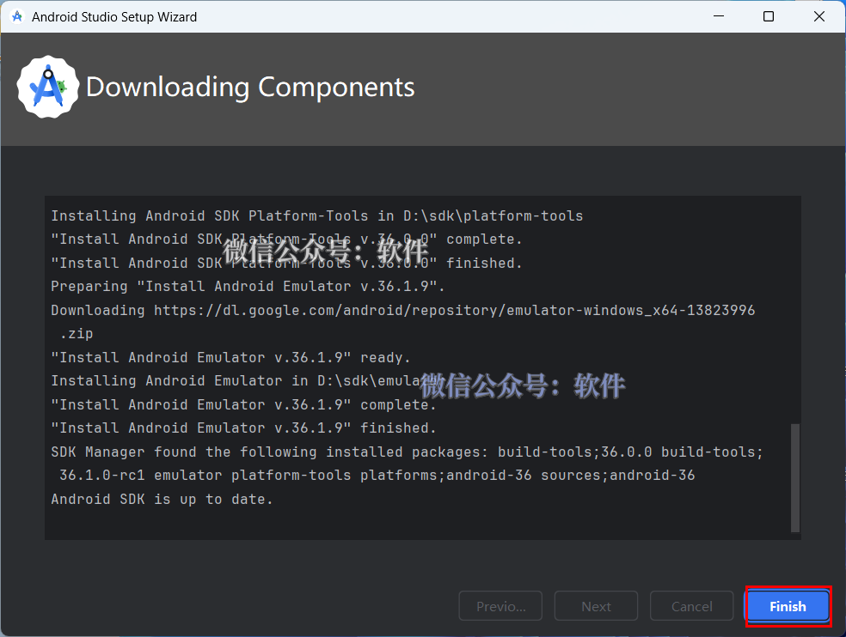
Task: Click the Android Studio logo in header
Action: coord(47,87)
